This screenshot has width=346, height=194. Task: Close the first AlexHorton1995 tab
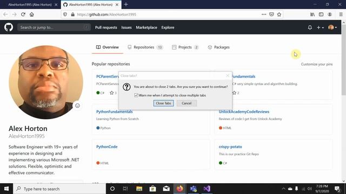(56, 4)
